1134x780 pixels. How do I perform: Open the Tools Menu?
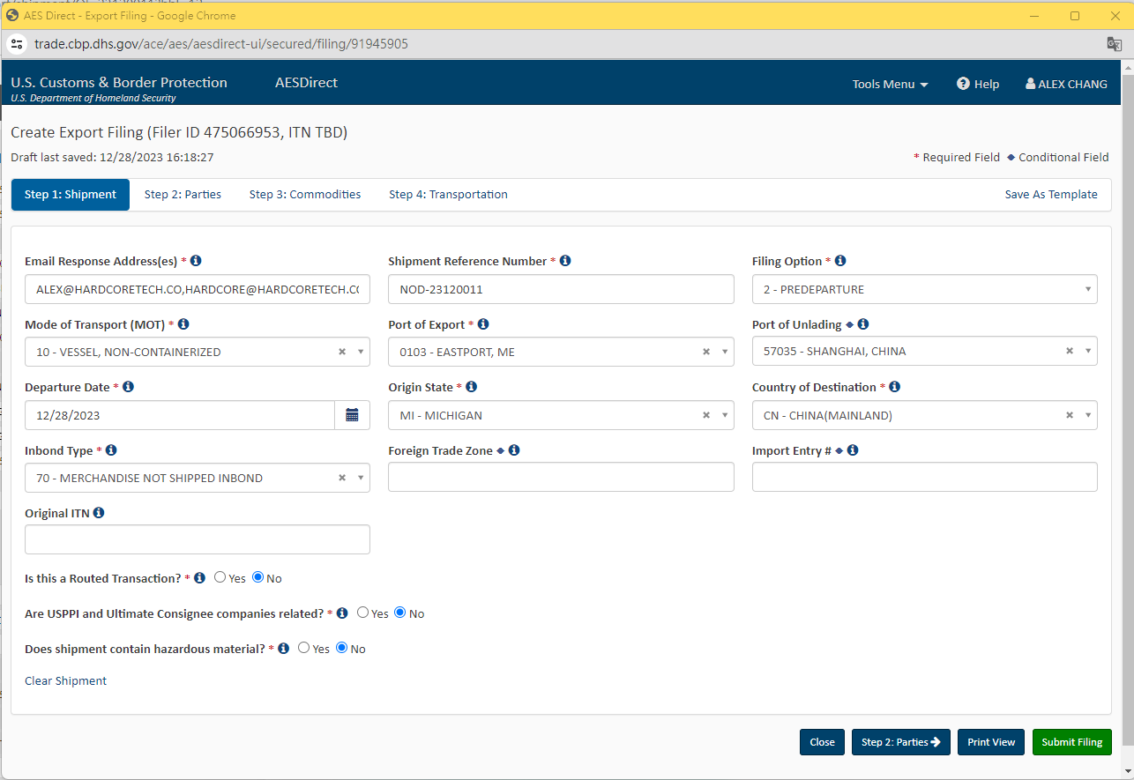click(x=889, y=84)
